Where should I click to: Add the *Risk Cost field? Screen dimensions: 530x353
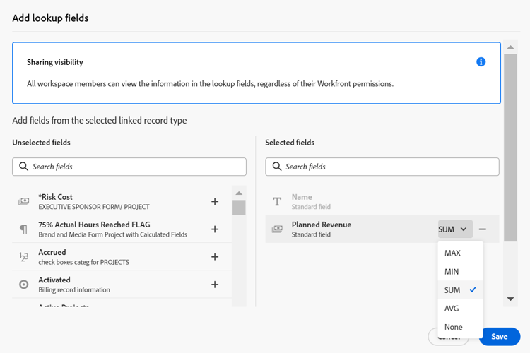215,202
